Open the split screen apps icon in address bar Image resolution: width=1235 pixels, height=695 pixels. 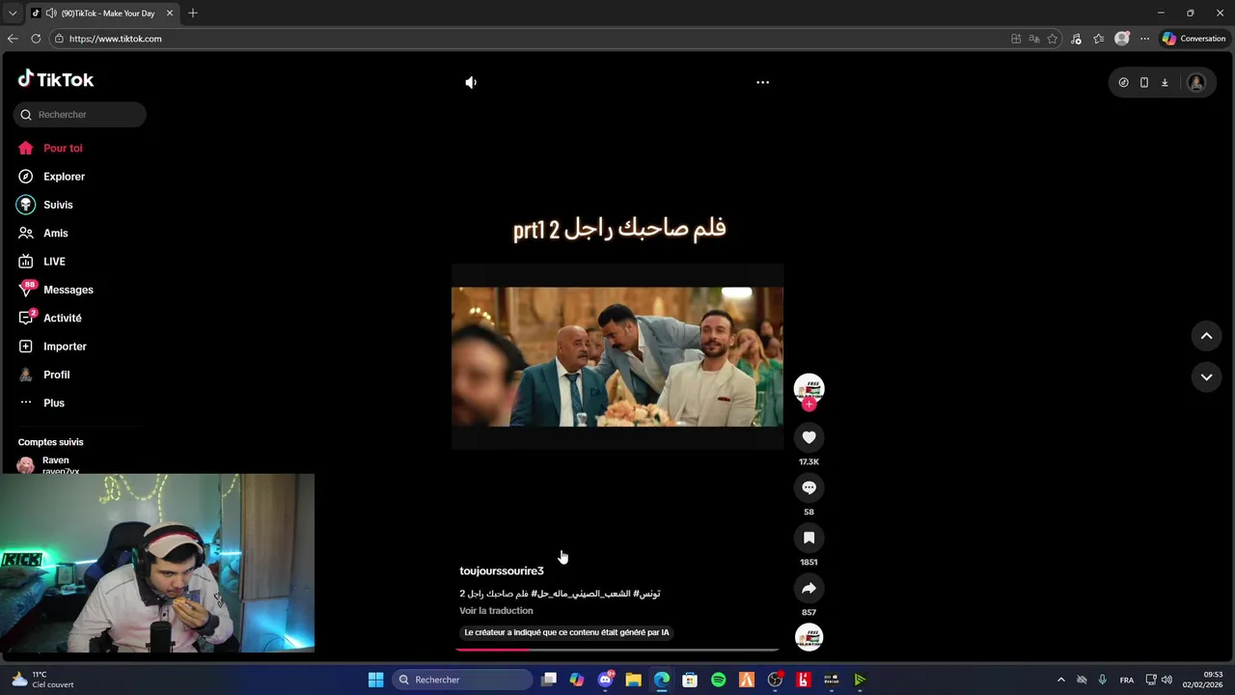(1016, 39)
